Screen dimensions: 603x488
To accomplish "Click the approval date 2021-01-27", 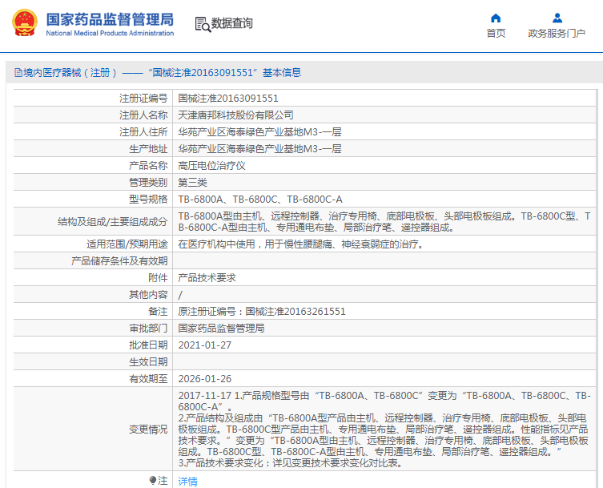I will 205,345.
